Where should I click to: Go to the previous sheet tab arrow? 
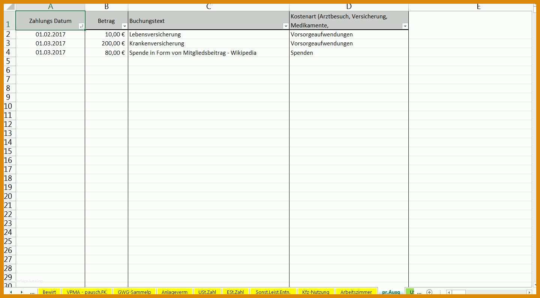pyautogui.click(x=11, y=292)
